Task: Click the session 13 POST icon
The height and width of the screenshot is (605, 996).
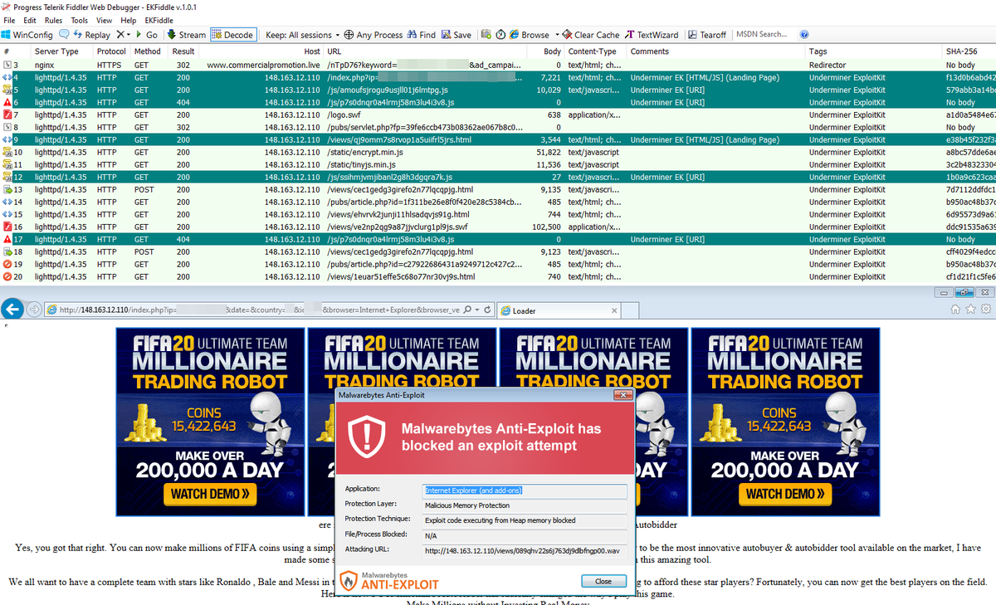Action: pos(7,189)
